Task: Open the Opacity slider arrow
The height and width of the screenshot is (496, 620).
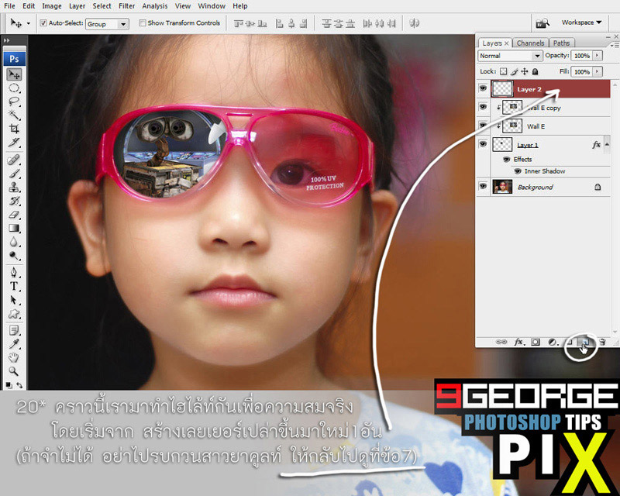Action: click(597, 56)
